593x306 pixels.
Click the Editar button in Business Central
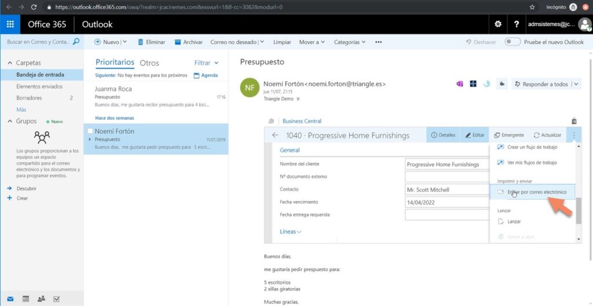tap(474, 135)
